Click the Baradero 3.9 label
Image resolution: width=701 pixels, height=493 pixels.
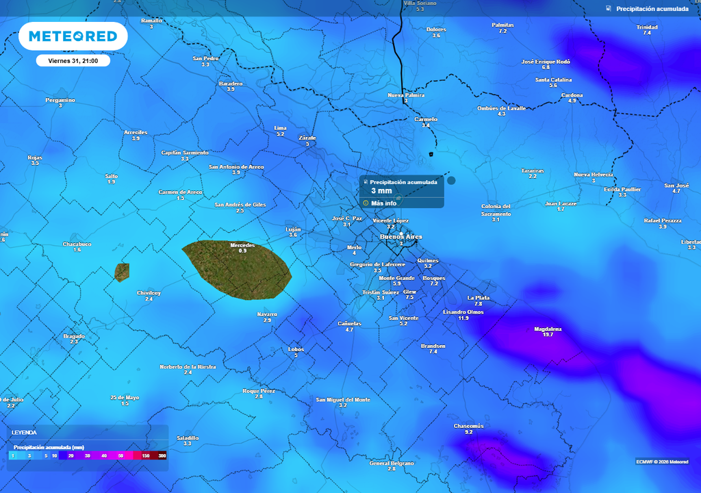point(231,86)
